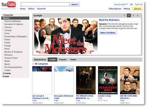Open Jim Carrey's Christmas Carol thumbnail
The width and height of the screenshot is (147, 107).
[42, 80]
